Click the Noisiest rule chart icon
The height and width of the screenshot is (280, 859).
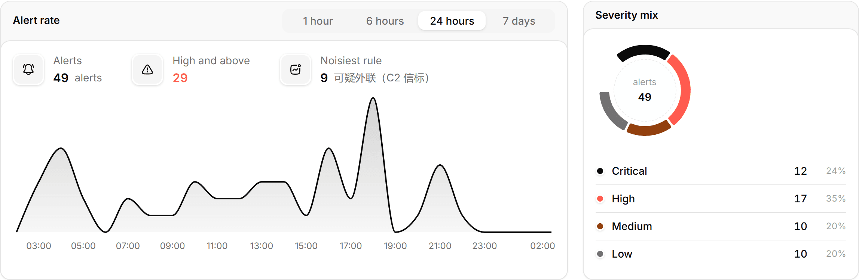296,69
